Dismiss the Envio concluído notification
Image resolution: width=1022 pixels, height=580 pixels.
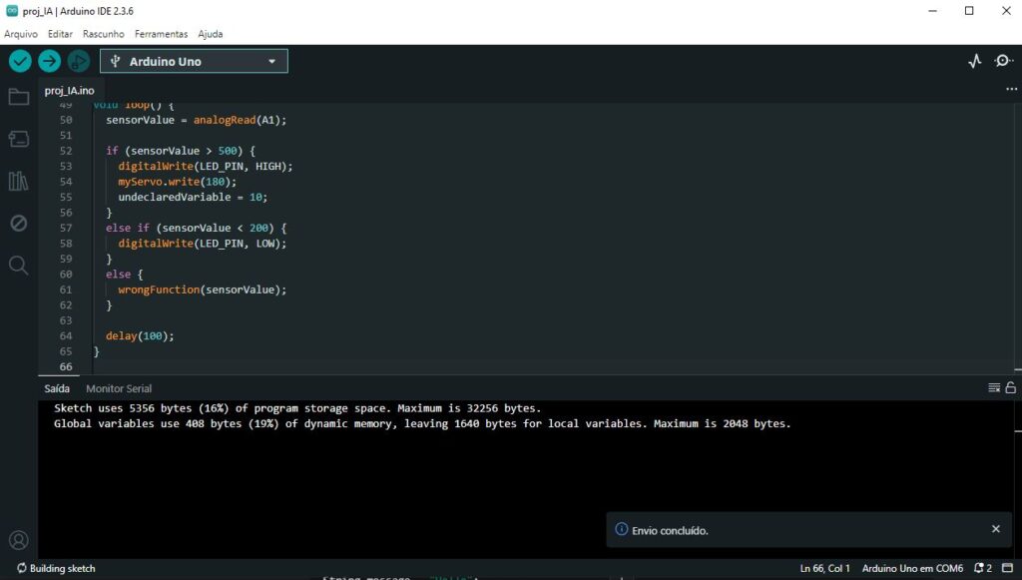pos(995,529)
